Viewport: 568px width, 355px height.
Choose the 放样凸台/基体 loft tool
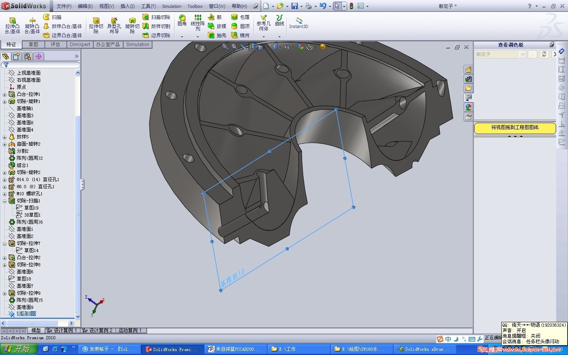(62, 26)
